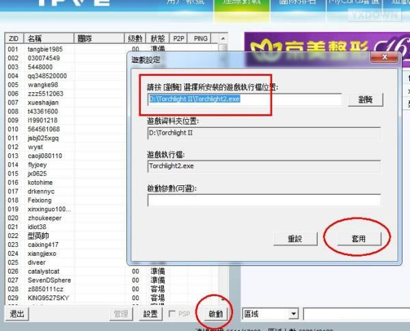This screenshot has width=410, height=331.
Task: Open 設置 settings button
Action: click(x=150, y=314)
